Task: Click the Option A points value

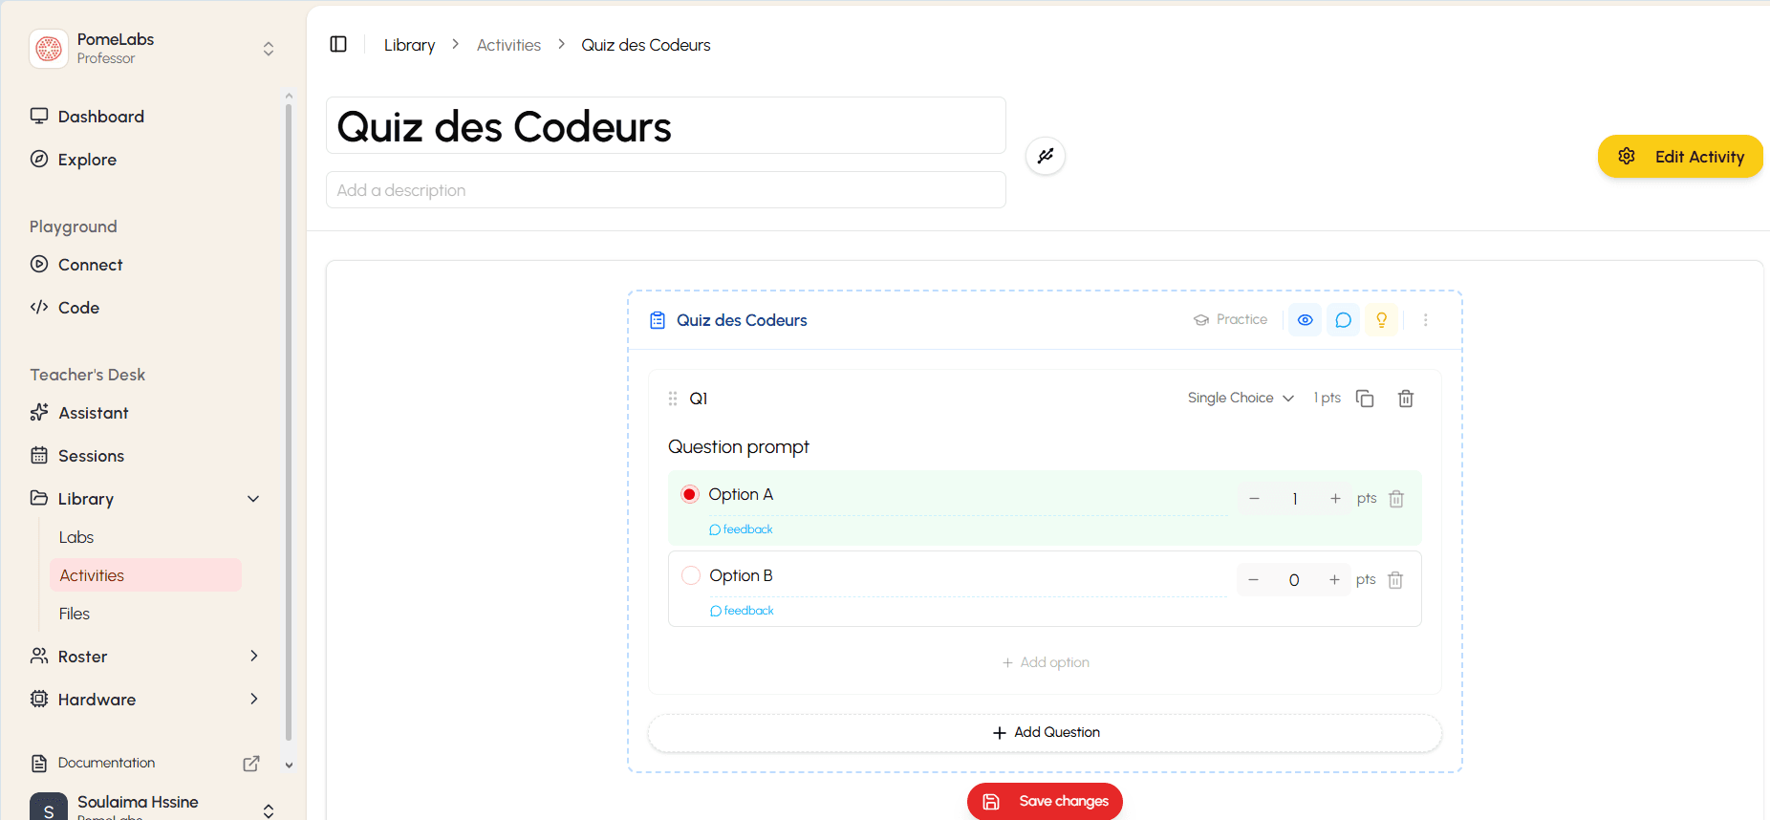Action: [x=1295, y=499]
